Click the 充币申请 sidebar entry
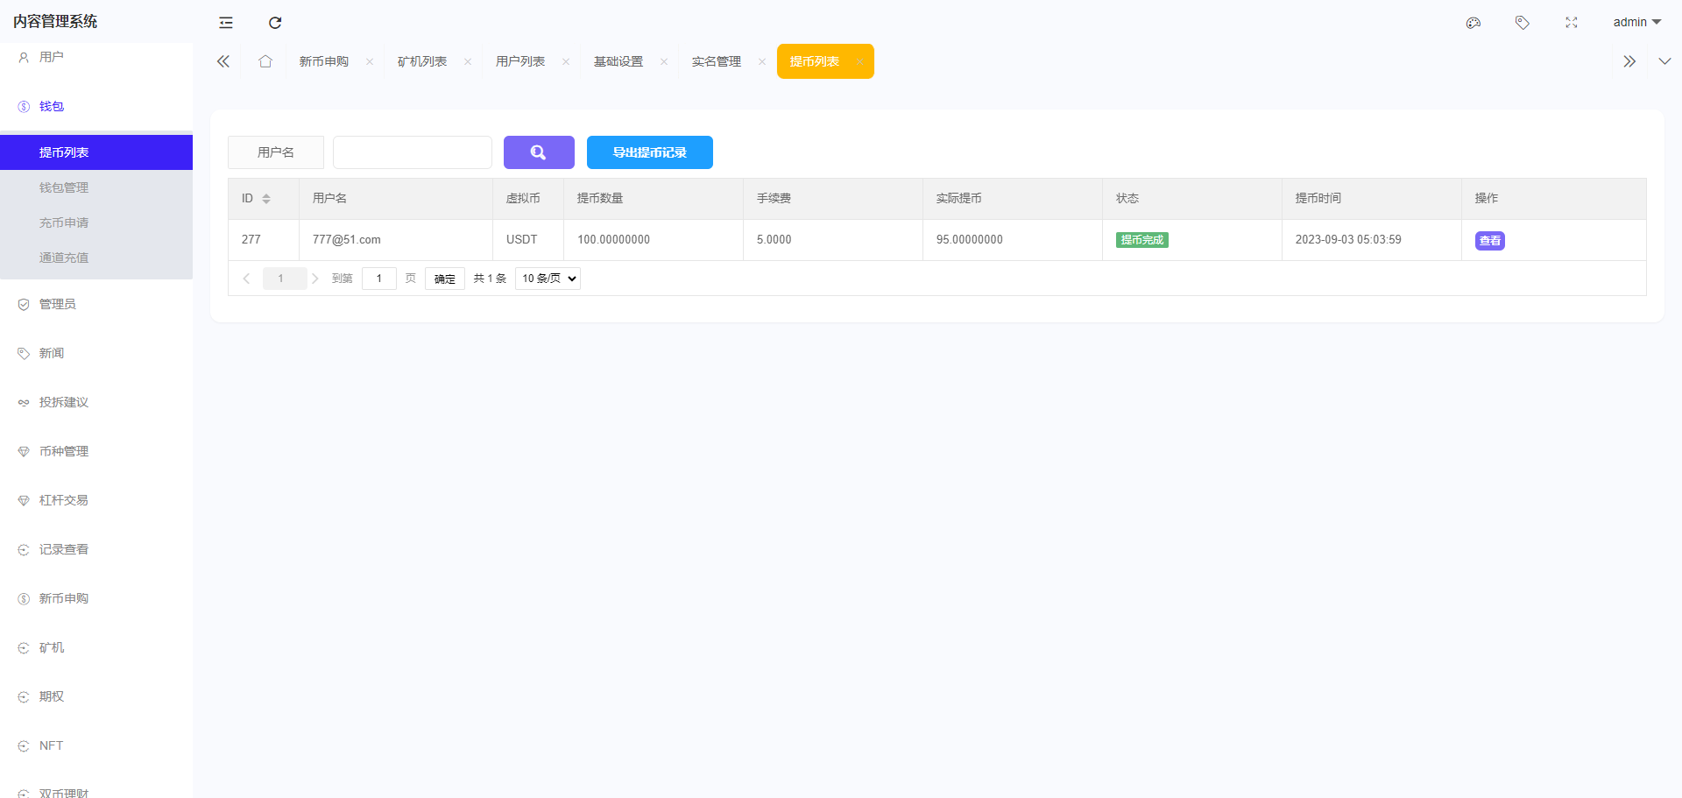Image resolution: width=1682 pixels, height=798 pixels. click(64, 222)
